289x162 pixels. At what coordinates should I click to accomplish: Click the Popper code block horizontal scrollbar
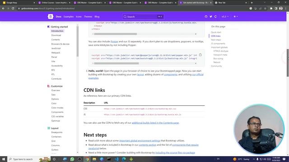(x=117, y=63)
